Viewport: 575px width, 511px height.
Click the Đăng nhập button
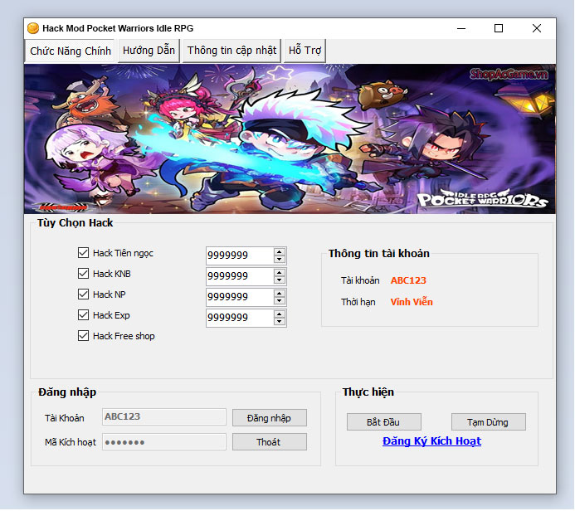[269, 418]
